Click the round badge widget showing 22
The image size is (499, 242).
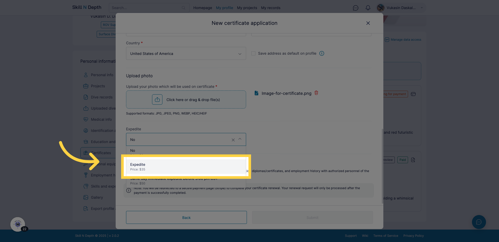click(18, 224)
